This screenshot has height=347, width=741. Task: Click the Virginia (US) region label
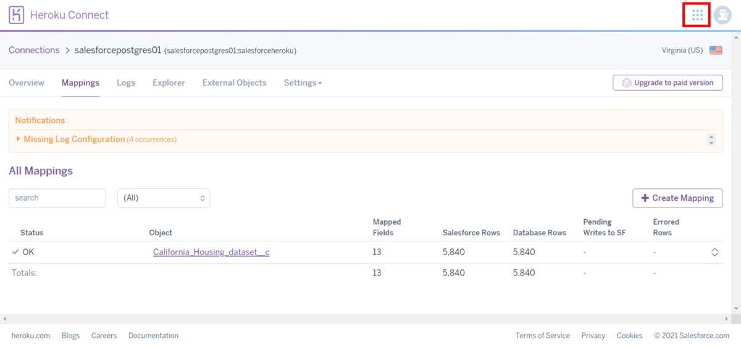pyautogui.click(x=682, y=51)
